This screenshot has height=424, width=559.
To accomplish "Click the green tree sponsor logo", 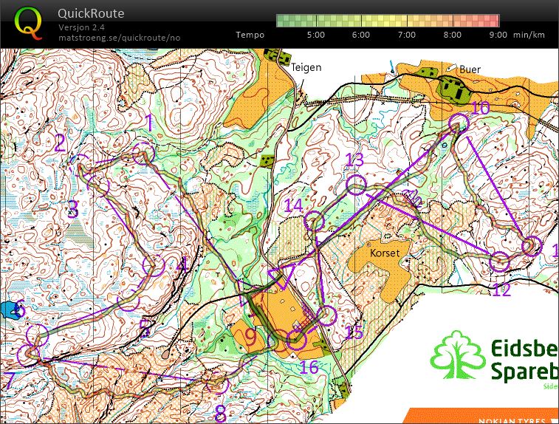I will click(458, 355).
